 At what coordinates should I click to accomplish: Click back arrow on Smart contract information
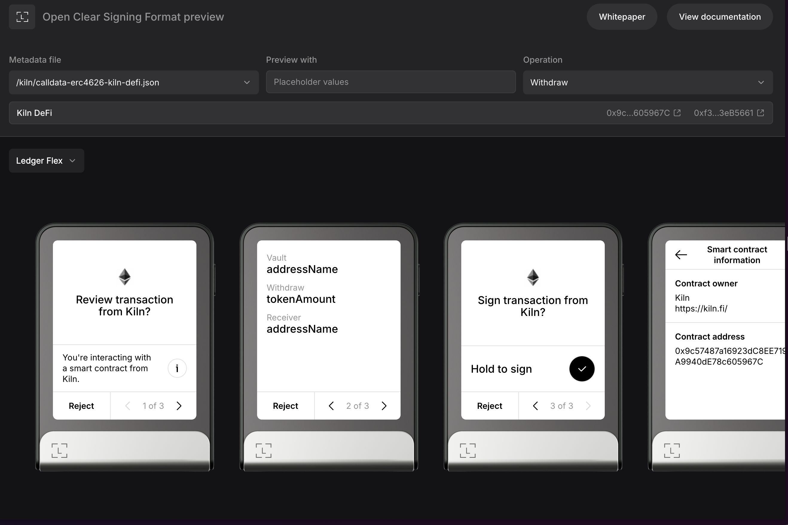point(681,255)
